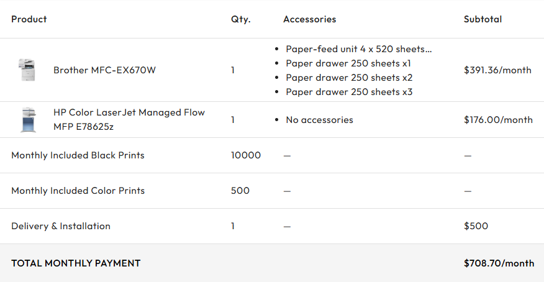Screen dimensions: 544x282
Task: Click the Brother MFC-EX670W printer thumbnail
Action: click(27, 70)
